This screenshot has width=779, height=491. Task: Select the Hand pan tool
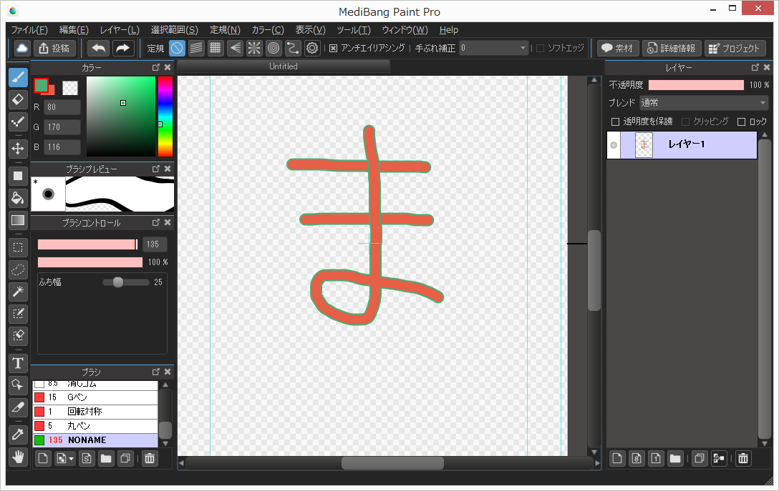pyautogui.click(x=18, y=457)
